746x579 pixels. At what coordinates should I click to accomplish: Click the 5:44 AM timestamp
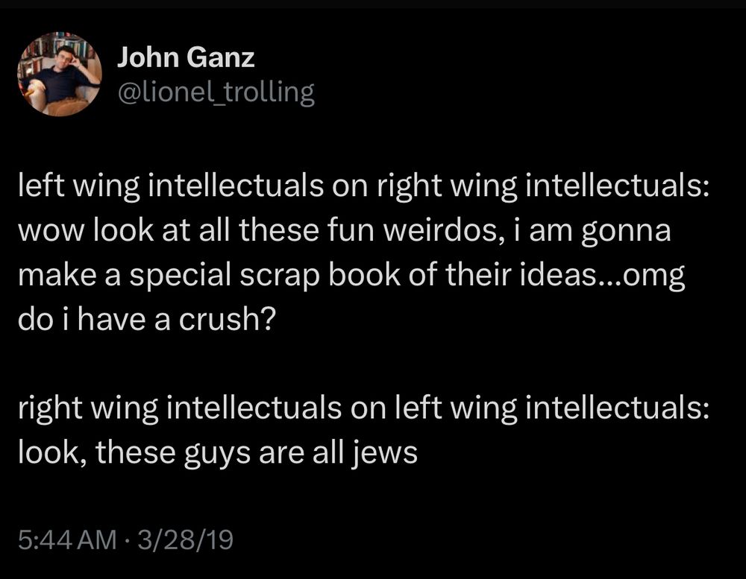coord(67,540)
